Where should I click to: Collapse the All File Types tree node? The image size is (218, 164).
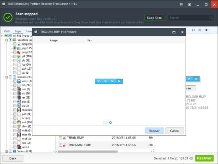tap(2, 36)
